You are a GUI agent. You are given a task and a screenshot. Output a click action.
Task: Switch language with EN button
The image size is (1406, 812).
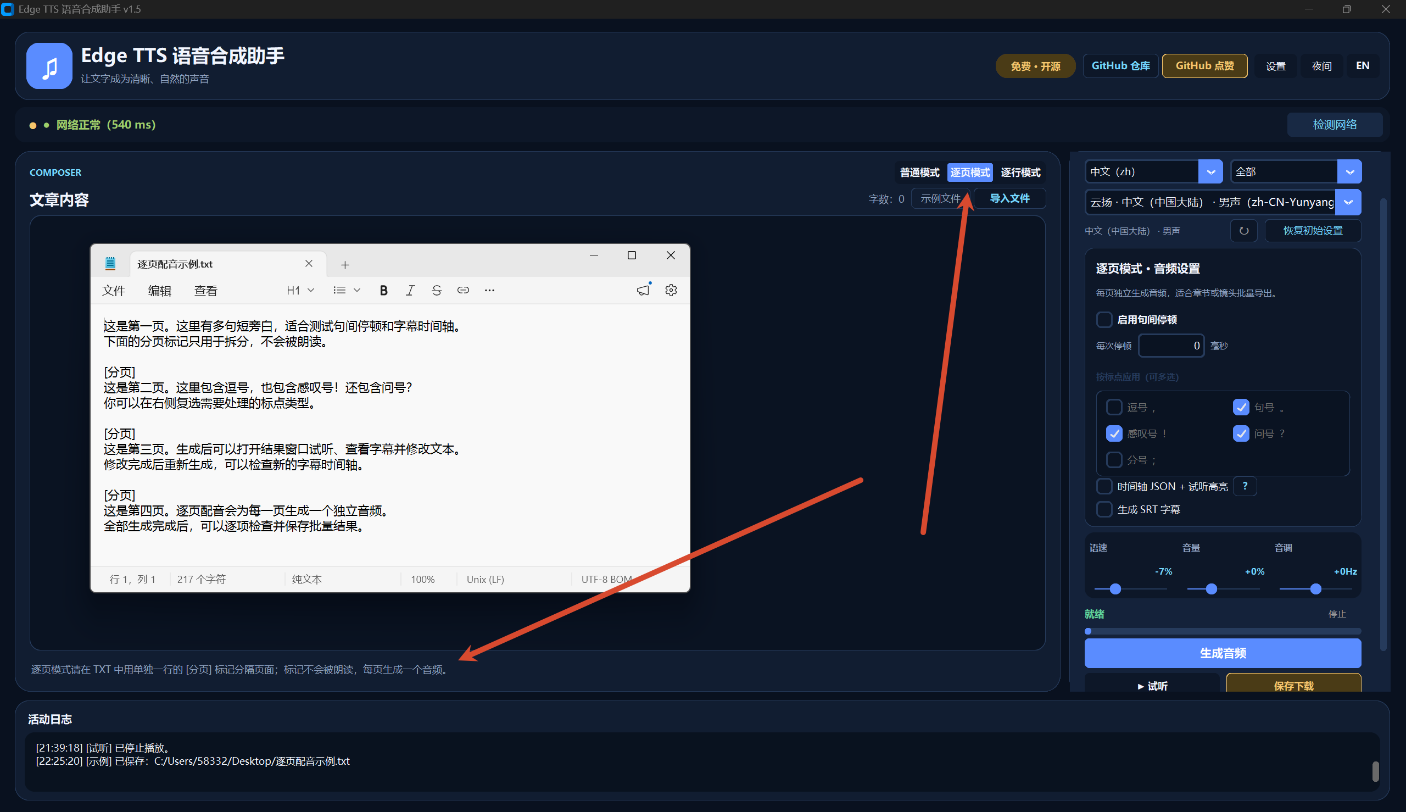click(x=1363, y=66)
